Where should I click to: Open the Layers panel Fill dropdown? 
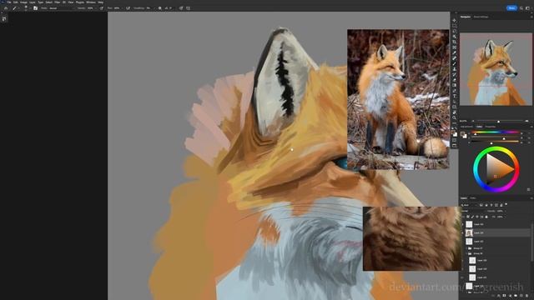coord(506,217)
